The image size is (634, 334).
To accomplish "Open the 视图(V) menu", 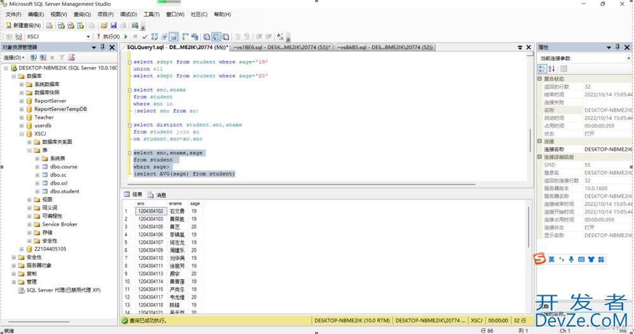I will [x=58, y=14].
